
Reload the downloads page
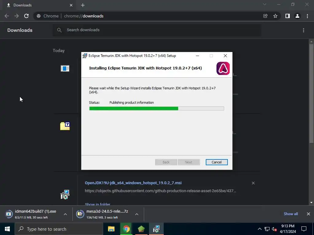click(x=26, y=16)
